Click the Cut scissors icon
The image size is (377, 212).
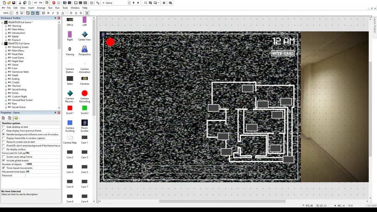point(20,3)
